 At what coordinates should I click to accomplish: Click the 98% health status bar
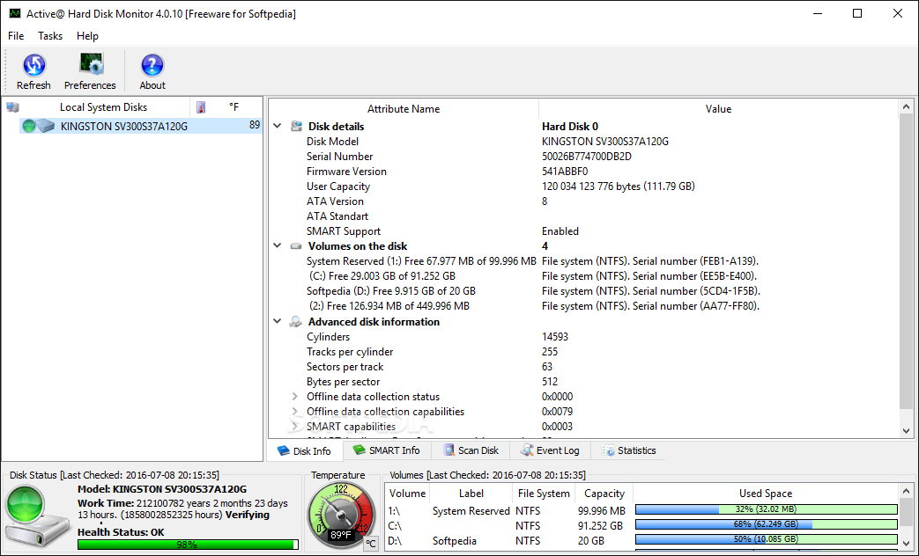188,545
